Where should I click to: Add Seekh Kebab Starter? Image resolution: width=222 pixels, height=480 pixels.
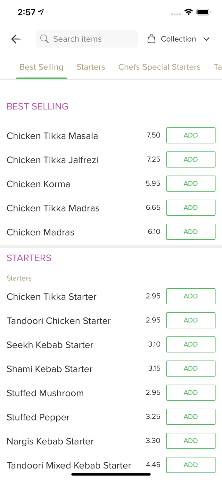[x=191, y=344]
